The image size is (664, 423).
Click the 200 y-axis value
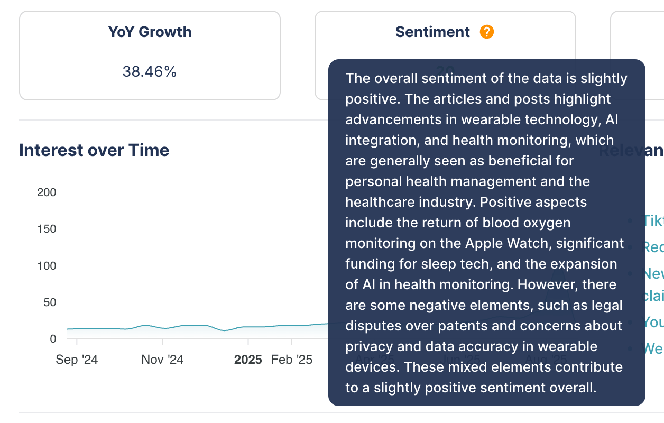point(47,192)
